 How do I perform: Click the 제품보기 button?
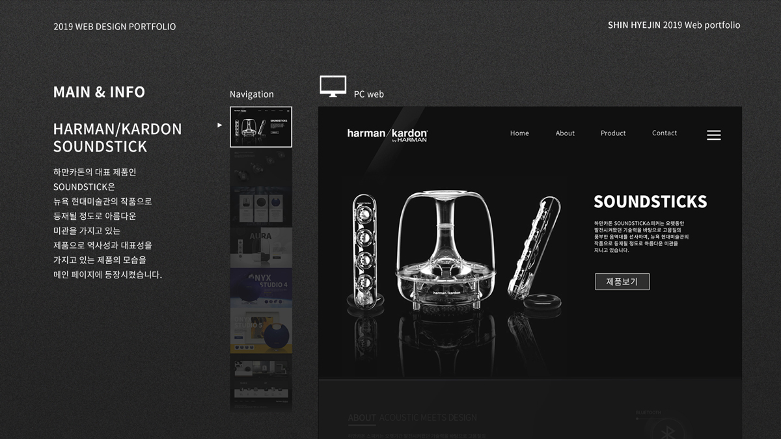[x=622, y=282]
